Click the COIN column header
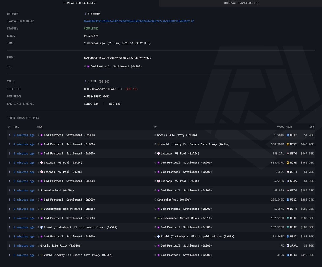322x267 pixels. pos(289,127)
